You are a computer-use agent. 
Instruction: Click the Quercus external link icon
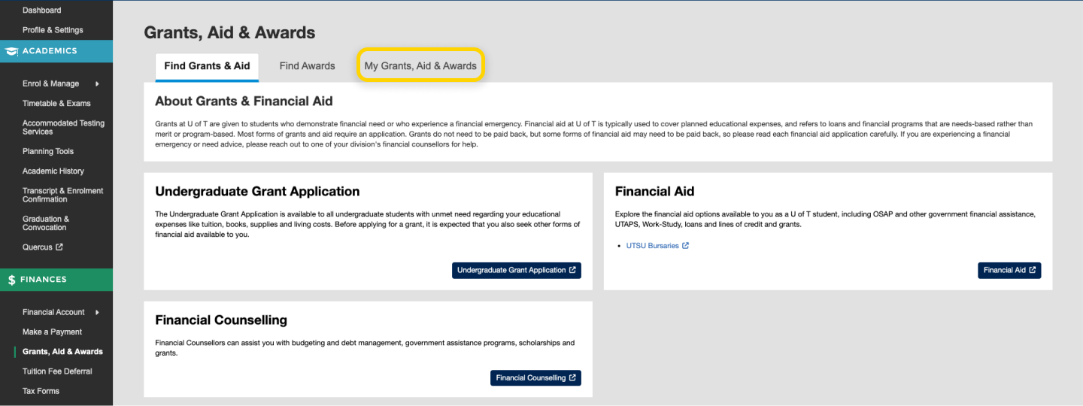(59, 247)
